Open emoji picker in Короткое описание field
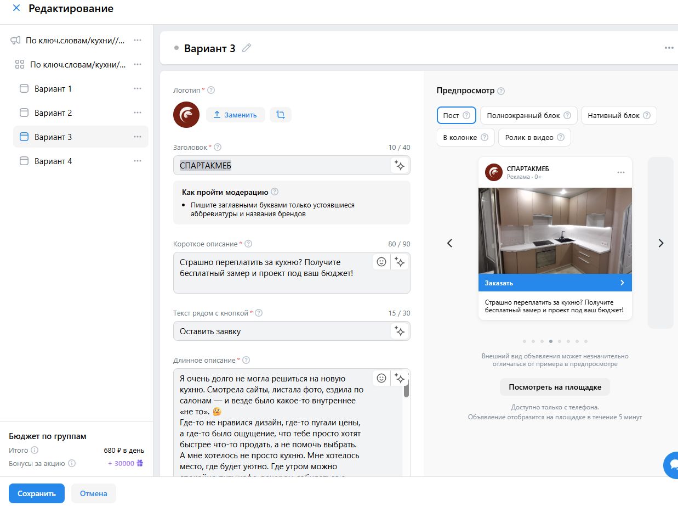 click(381, 262)
